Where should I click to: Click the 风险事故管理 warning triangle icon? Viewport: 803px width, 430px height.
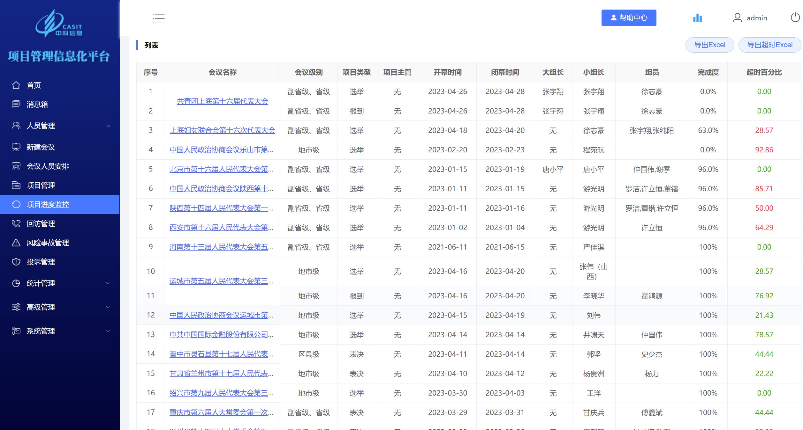click(16, 243)
